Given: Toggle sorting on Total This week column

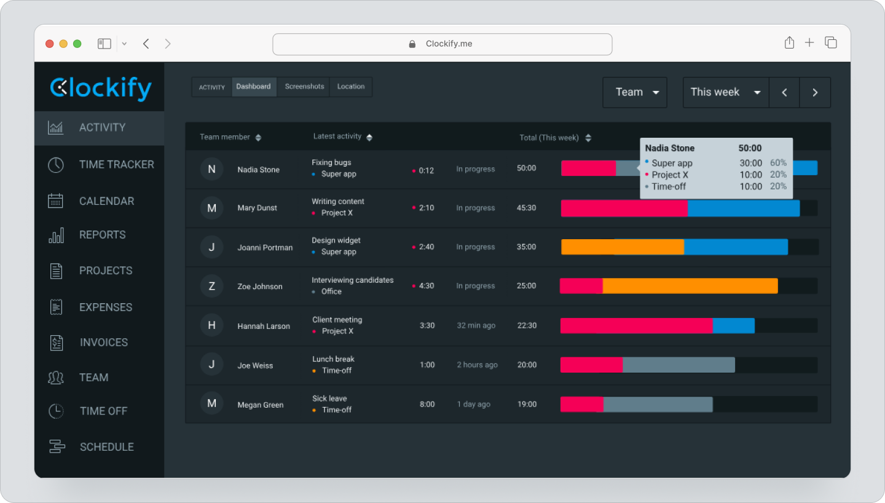Looking at the screenshot, I should (x=588, y=138).
